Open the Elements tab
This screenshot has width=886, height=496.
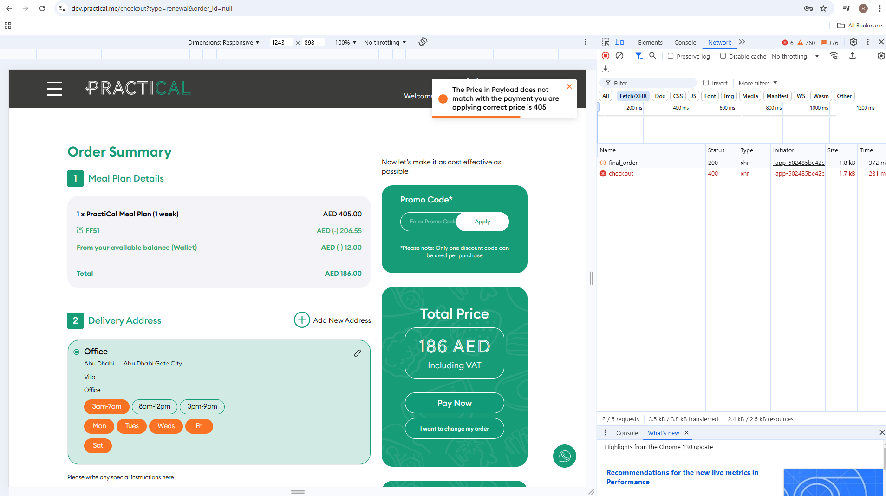(650, 42)
